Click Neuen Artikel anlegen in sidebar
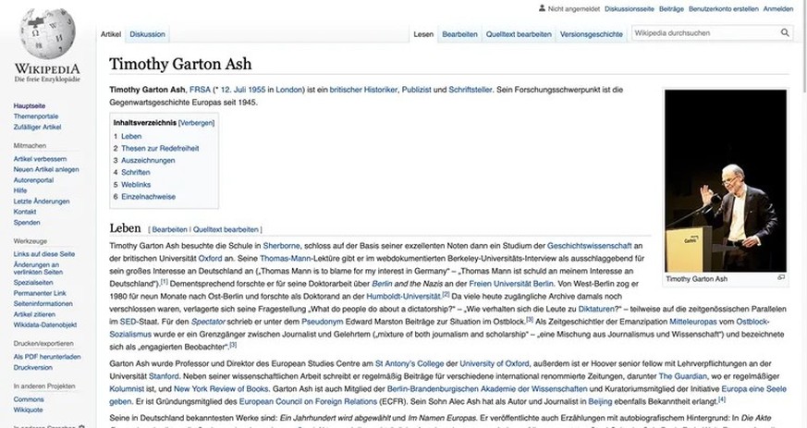This screenshot has height=428, width=807. 46,169
